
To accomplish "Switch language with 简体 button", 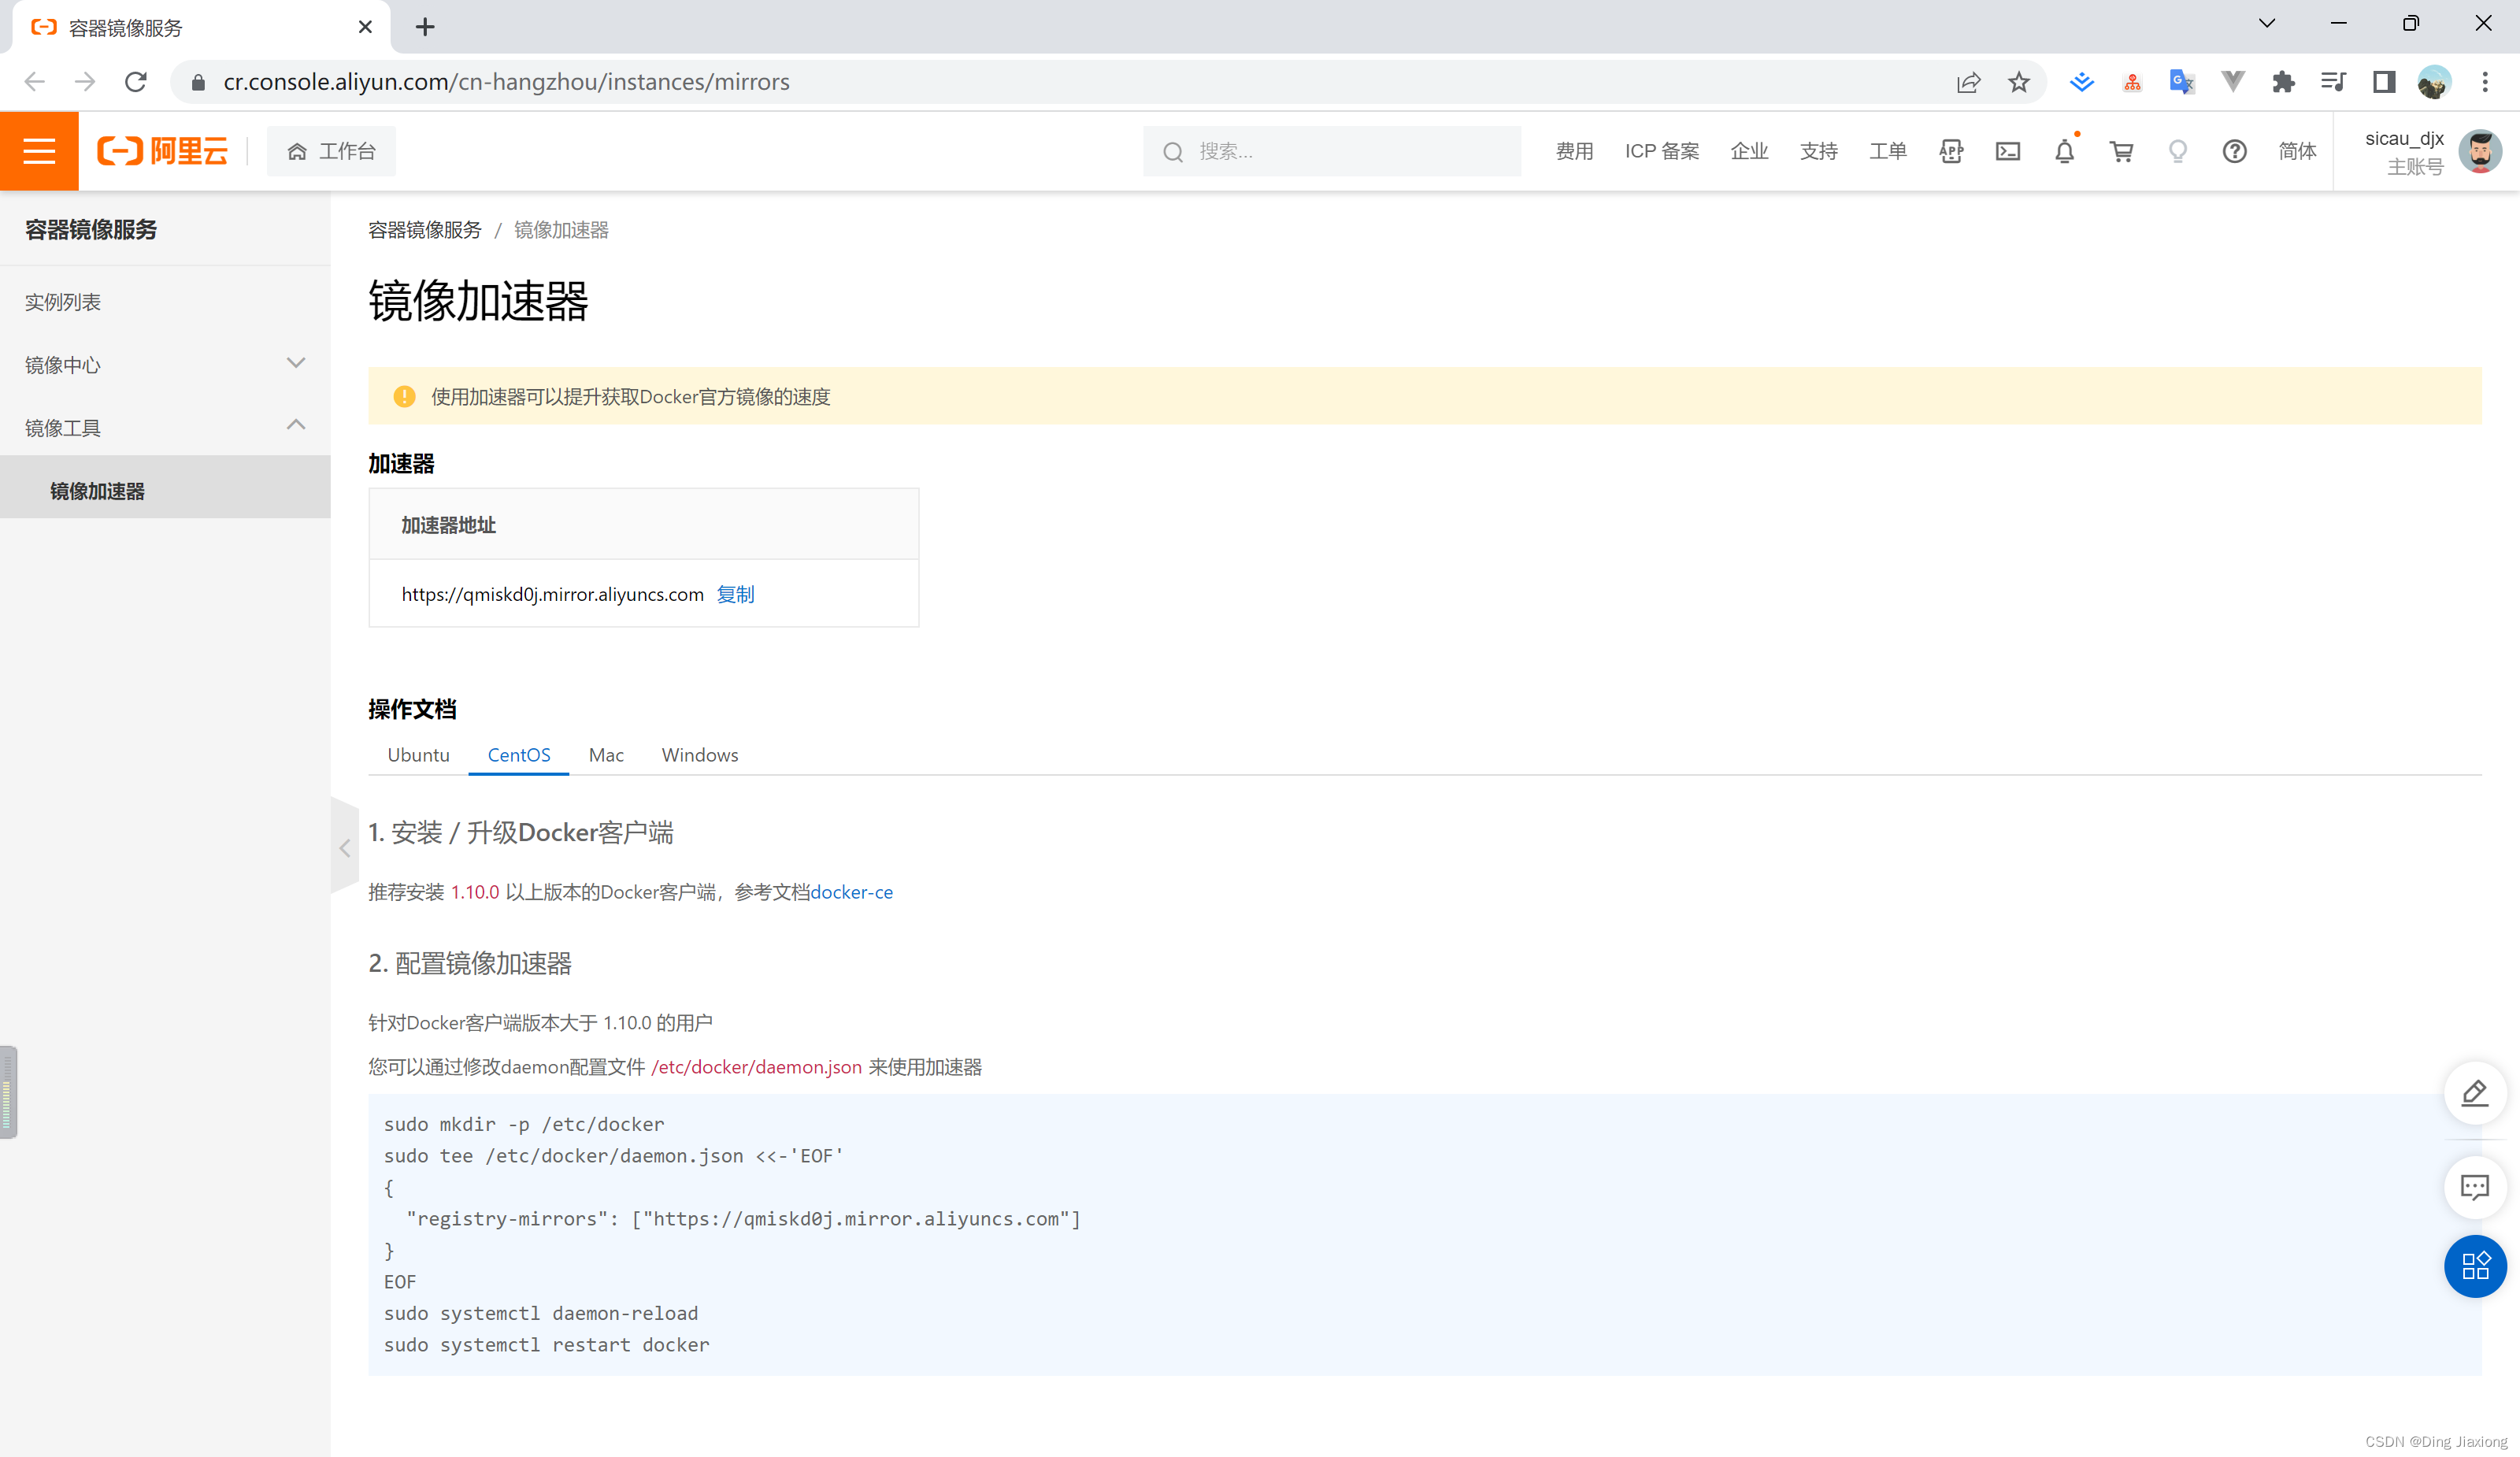I will (2297, 151).
